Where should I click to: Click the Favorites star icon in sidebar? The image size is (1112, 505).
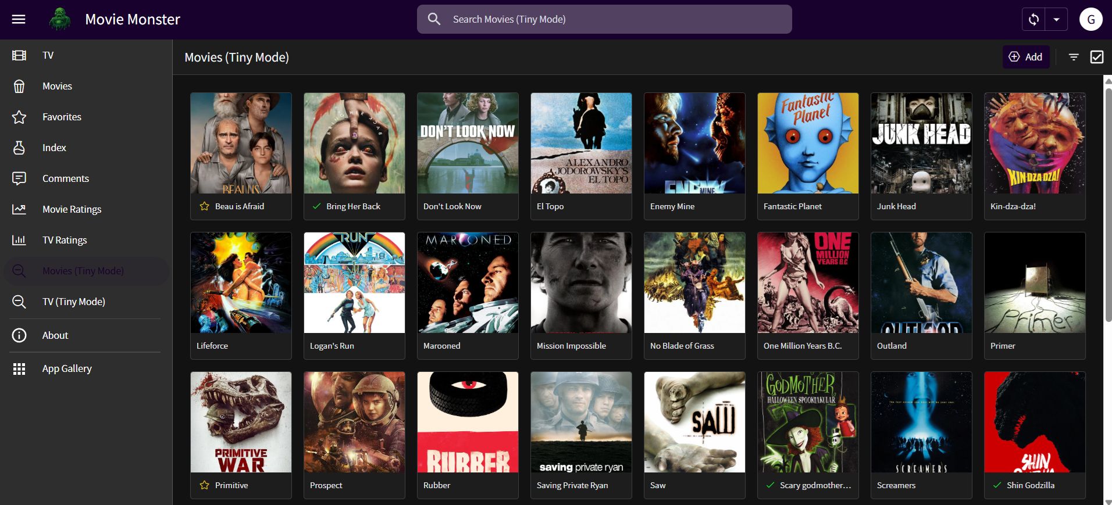[19, 117]
